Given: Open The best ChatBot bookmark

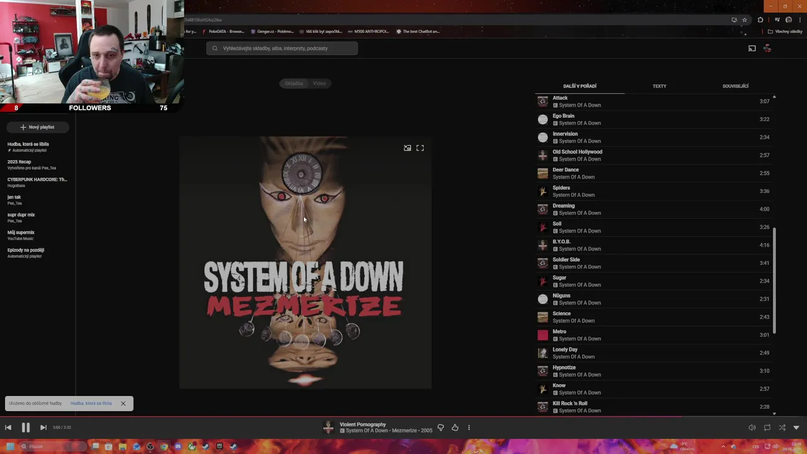Looking at the screenshot, I should pyautogui.click(x=417, y=31).
